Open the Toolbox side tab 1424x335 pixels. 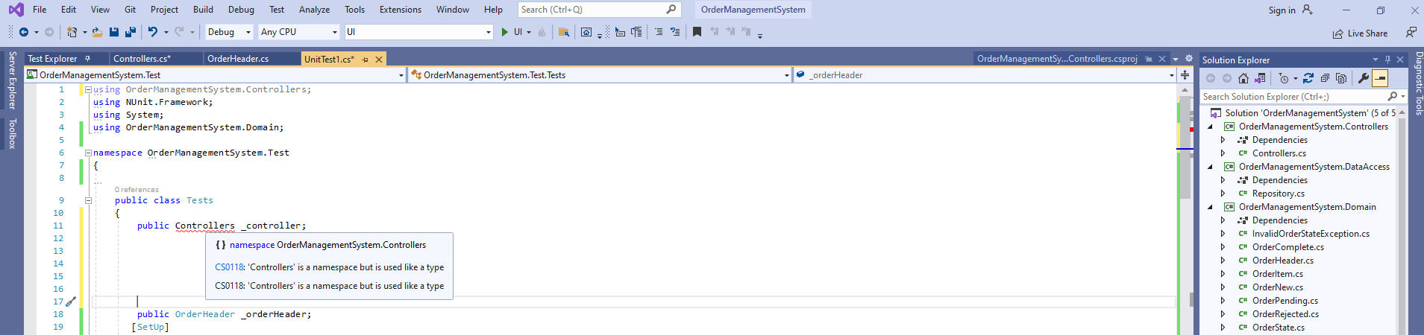pos(12,134)
